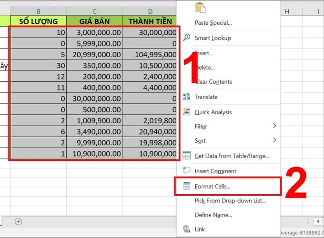This screenshot has width=324, height=238.
Task: Click cell with 19,998,000
Action: (x=150, y=142)
